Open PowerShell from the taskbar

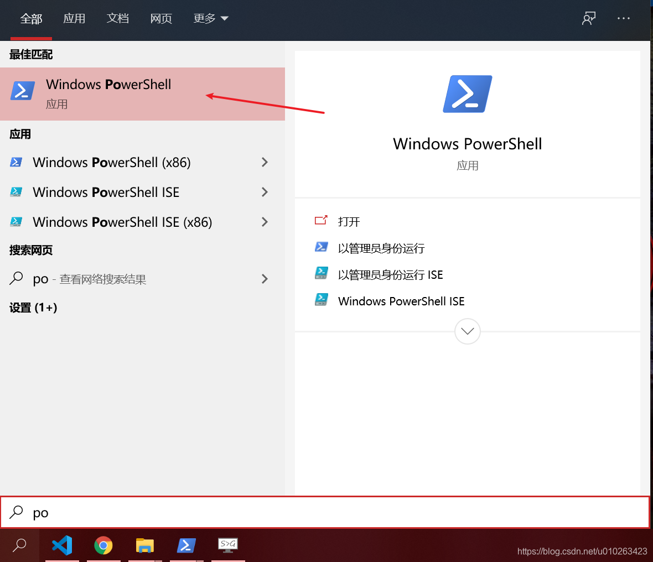(186, 545)
